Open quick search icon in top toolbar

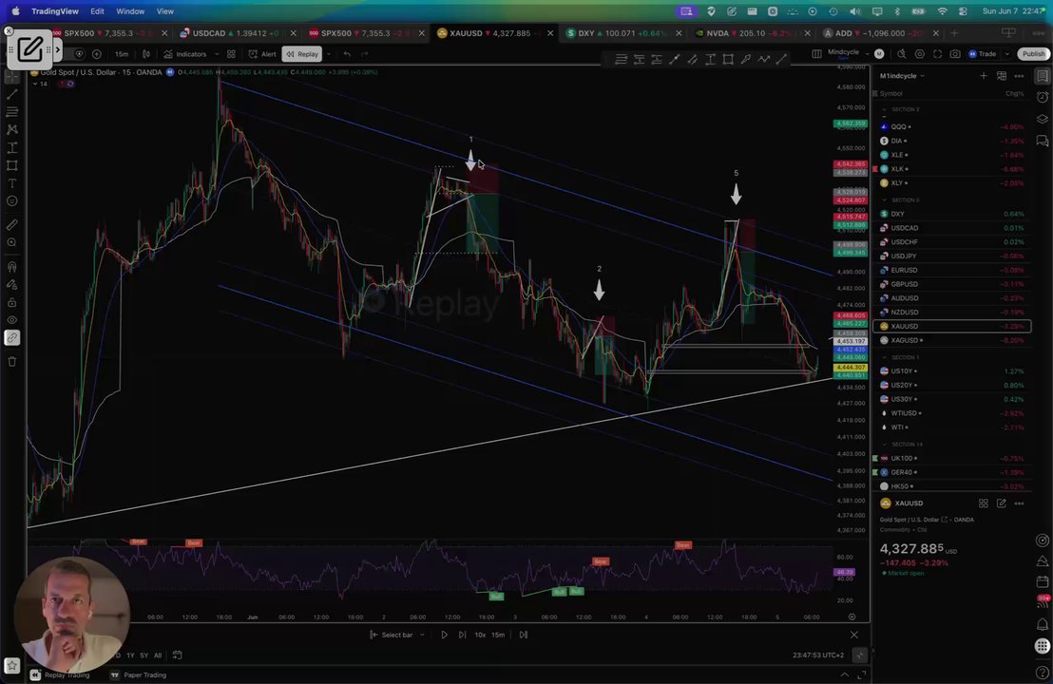(901, 54)
